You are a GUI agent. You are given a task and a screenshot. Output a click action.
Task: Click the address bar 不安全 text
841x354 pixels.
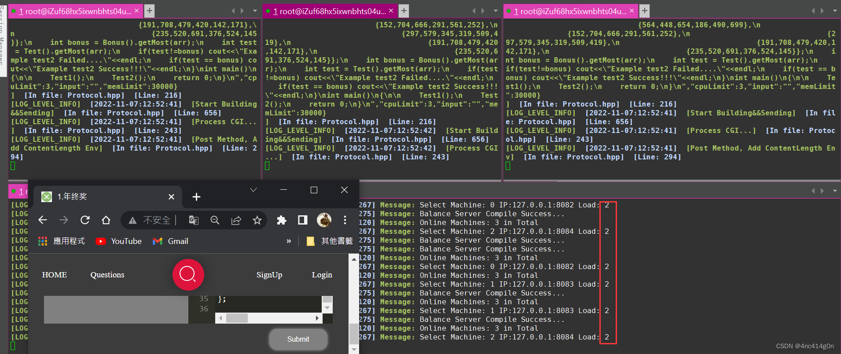pos(157,220)
